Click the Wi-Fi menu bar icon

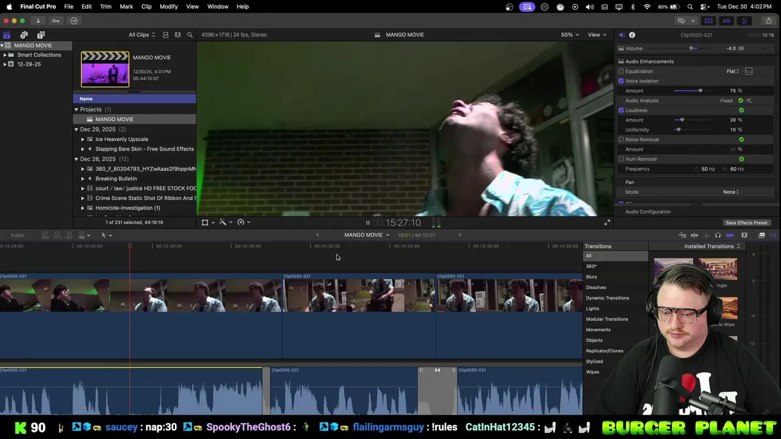(x=647, y=7)
